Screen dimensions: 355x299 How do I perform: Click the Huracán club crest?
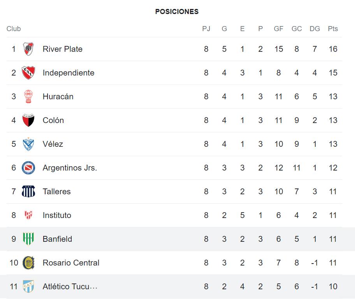pos(28,97)
